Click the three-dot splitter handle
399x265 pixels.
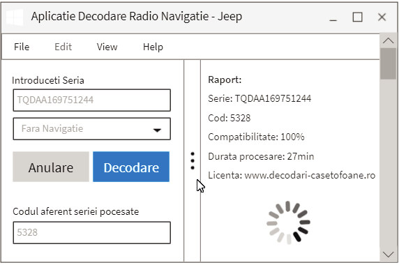[193, 160]
